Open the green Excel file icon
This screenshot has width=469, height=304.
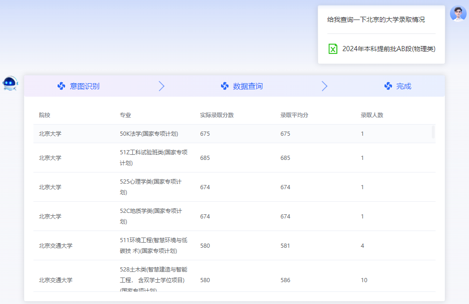(x=333, y=49)
